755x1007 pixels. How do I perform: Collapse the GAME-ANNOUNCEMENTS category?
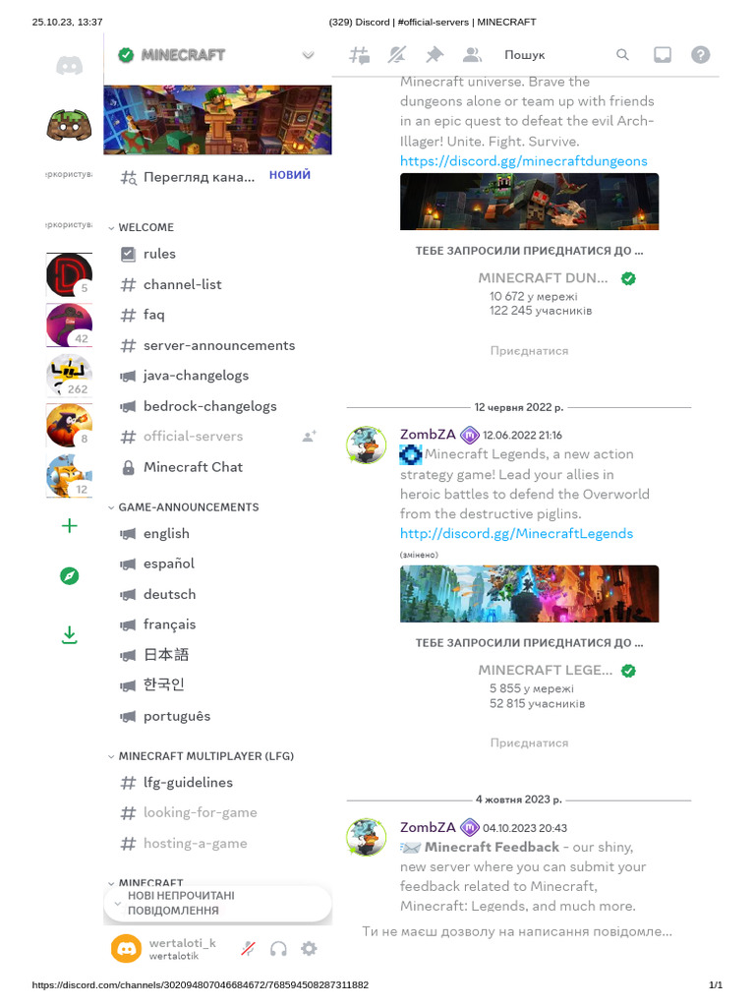coord(184,507)
